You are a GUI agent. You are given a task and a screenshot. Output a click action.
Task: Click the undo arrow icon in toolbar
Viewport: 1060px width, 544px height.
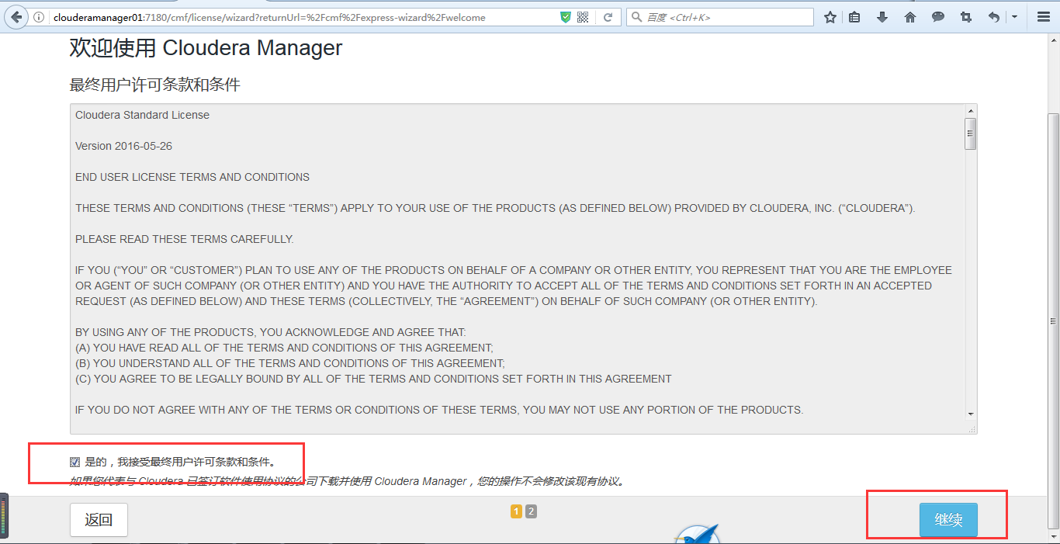click(994, 17)
